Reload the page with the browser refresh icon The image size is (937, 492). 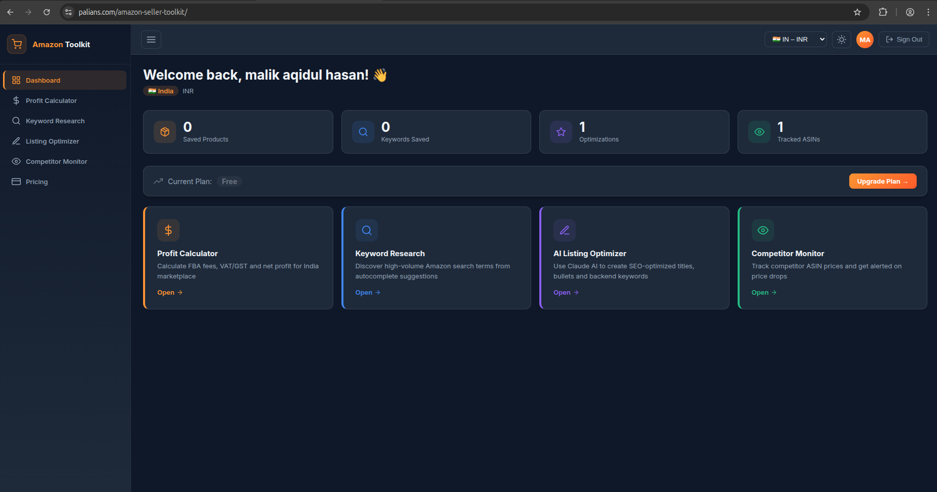47,12
